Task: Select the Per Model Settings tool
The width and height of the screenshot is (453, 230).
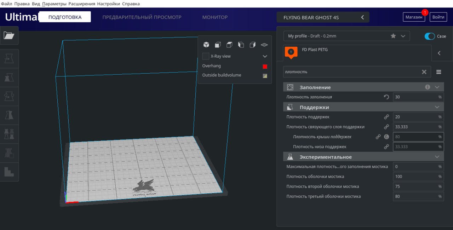Action: pos(9,134)
